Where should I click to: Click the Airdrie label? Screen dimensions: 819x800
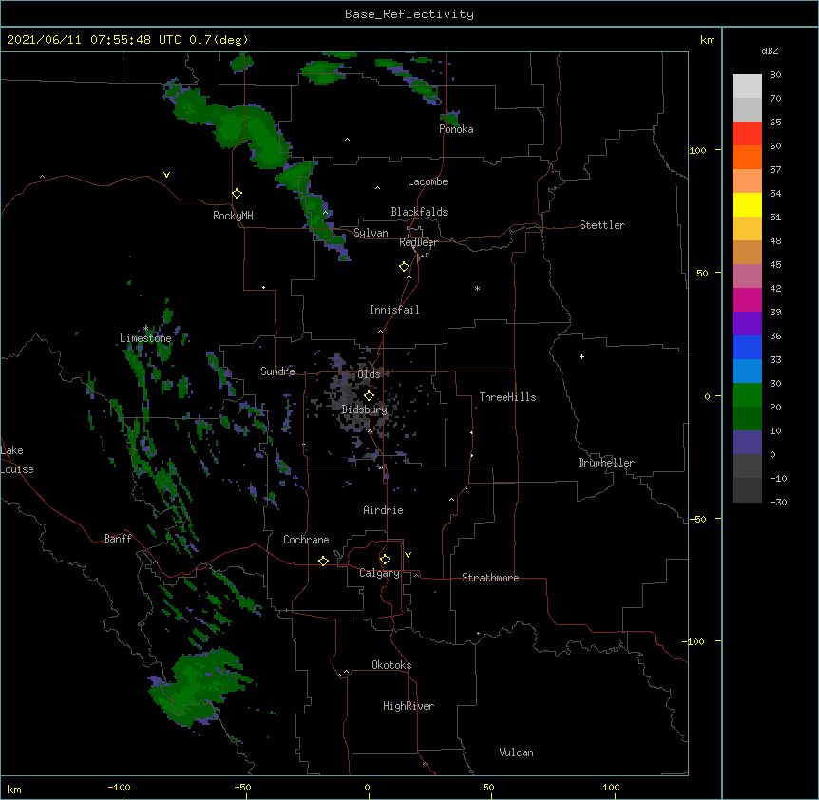383,510
